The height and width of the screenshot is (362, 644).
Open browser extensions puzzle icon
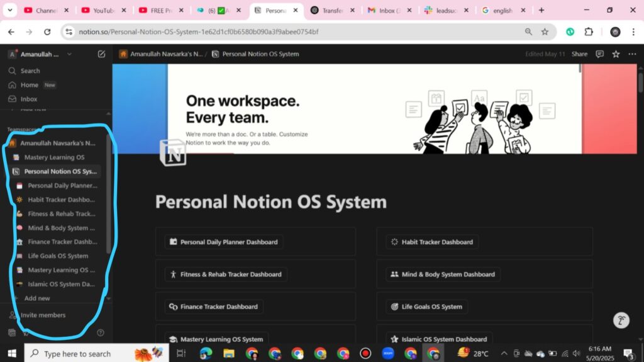coord(589,31)
